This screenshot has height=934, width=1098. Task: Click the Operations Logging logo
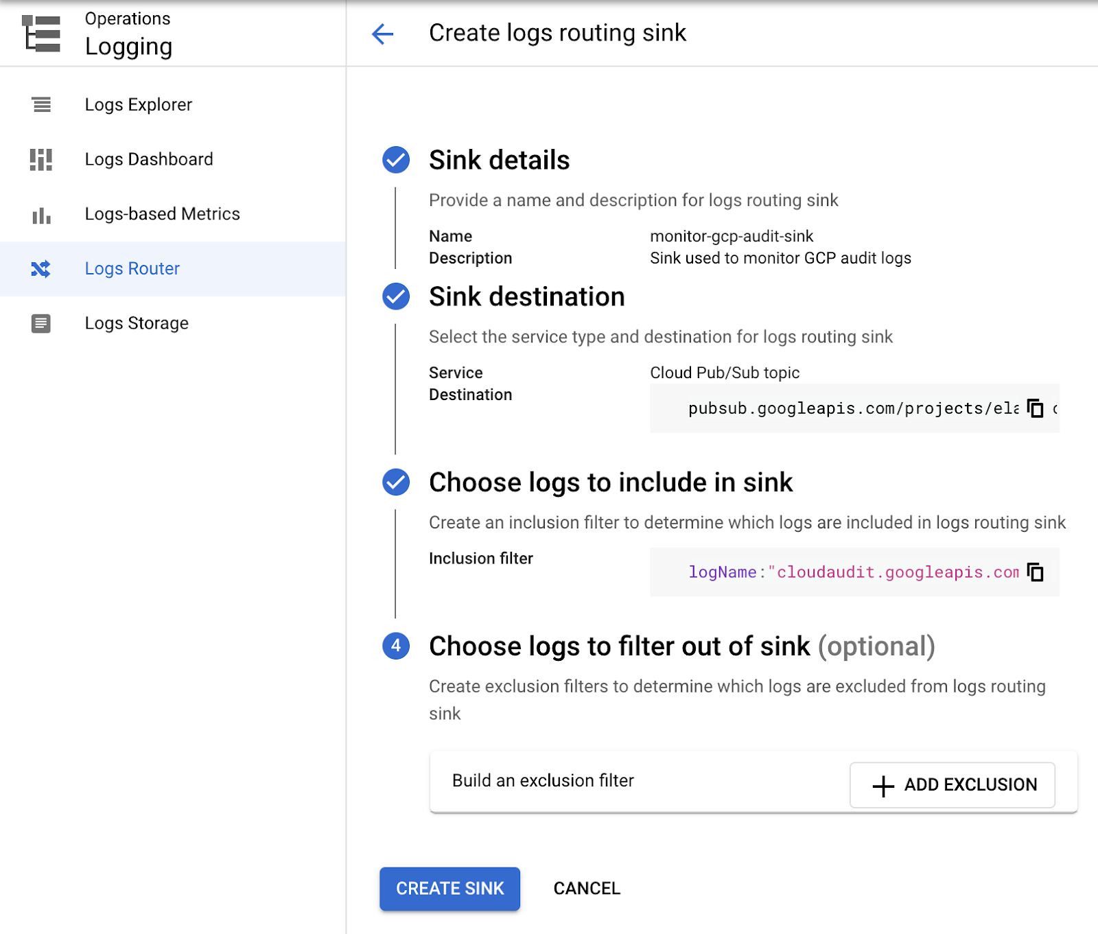coord(40,32)
